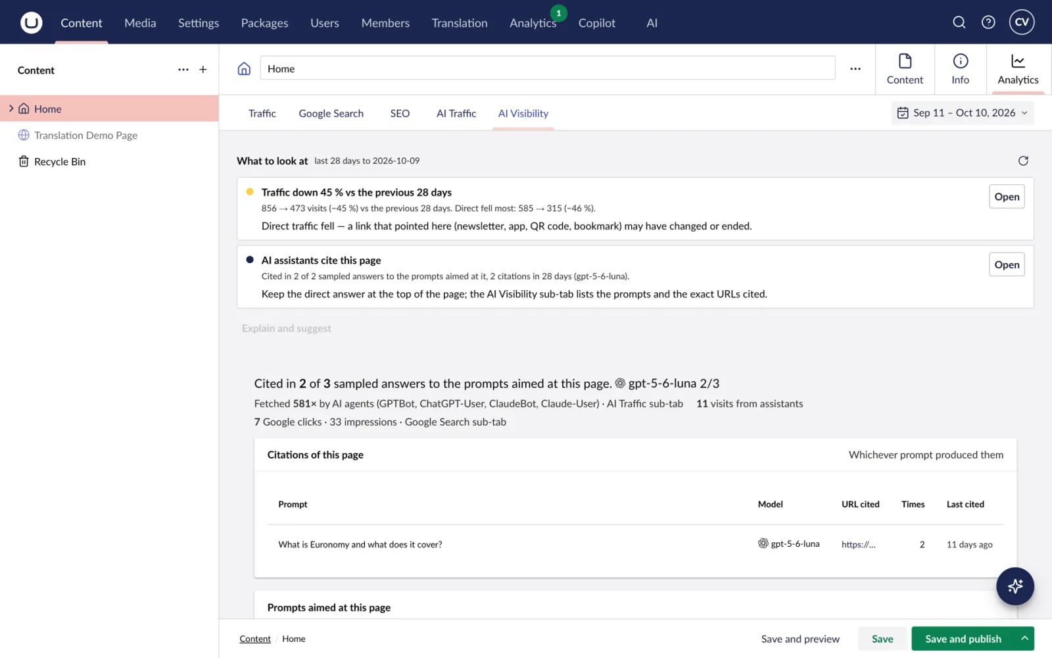This screenshot has width=1052, height=658.
Task: Go to the Media section
Action: point(140,23)
